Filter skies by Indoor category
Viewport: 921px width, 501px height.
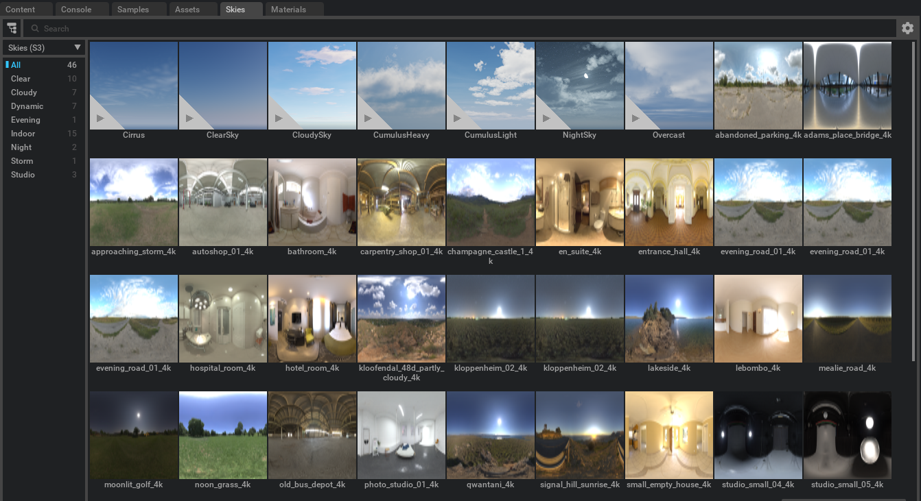tap(44, 134)
